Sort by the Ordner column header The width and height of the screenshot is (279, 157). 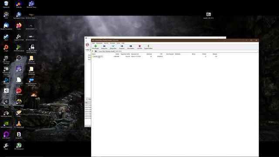coord(204,54)
